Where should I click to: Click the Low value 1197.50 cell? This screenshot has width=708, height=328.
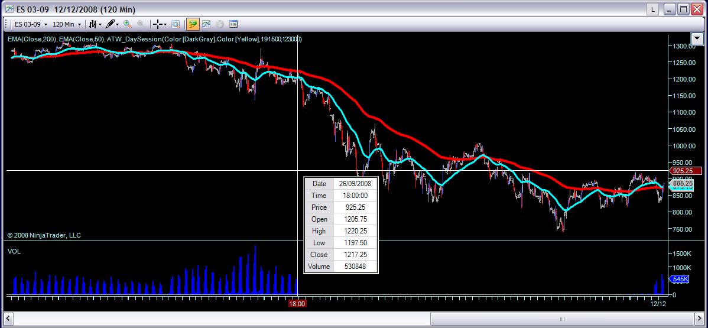pos(355,243)
